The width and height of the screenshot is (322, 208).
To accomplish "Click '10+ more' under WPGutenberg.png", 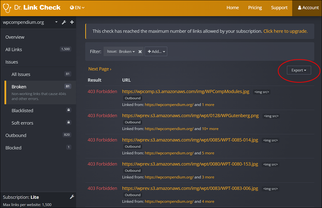I will (x=210, y=129).
